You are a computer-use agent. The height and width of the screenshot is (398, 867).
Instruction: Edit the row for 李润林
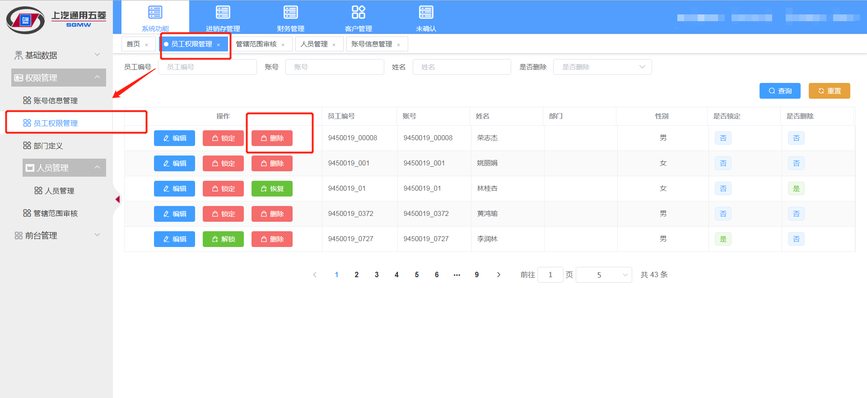(174, 239)
